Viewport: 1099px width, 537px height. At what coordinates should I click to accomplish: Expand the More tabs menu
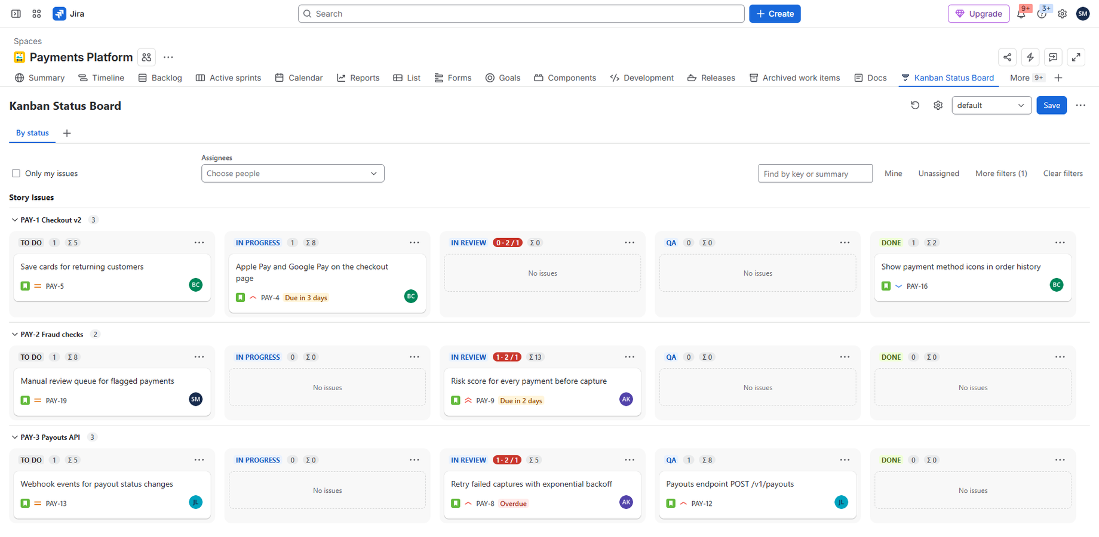1027,78
